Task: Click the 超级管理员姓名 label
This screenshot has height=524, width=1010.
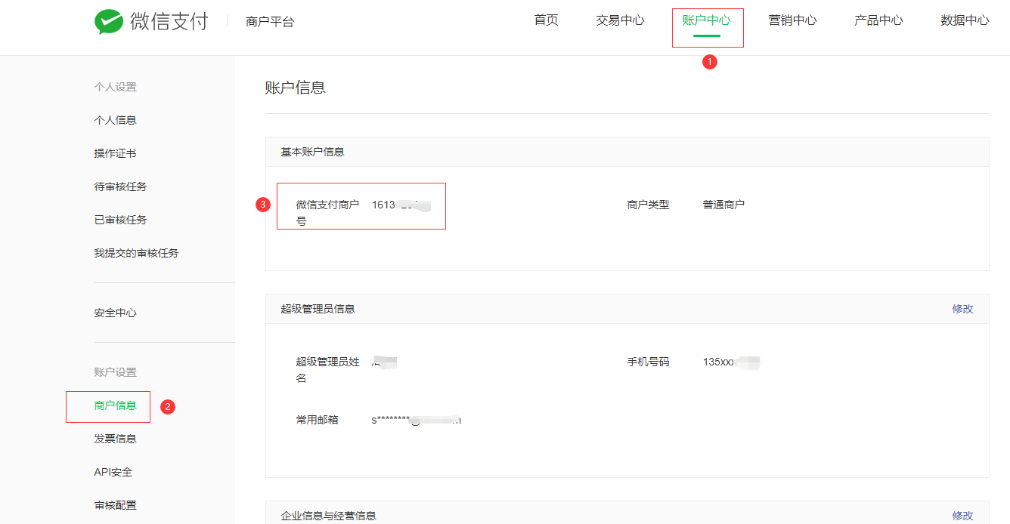Action: coord(327,370)
